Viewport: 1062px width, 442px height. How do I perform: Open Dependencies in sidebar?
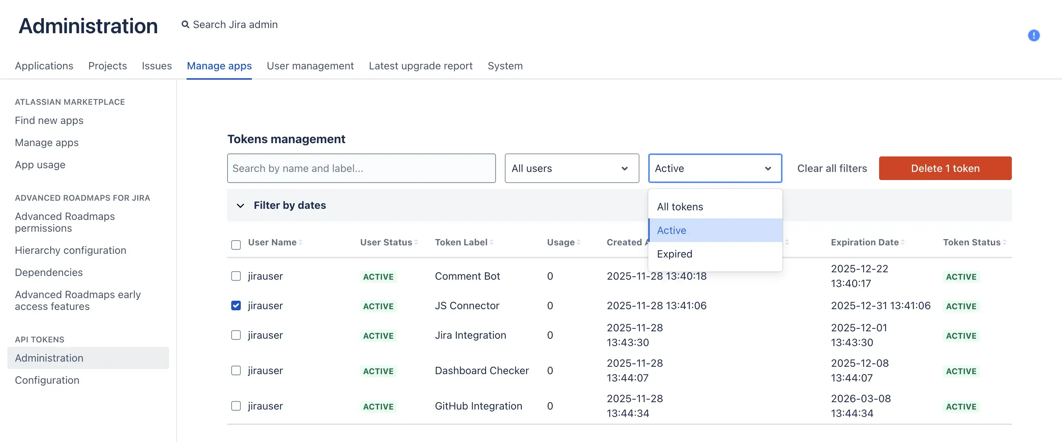(49, 273)
